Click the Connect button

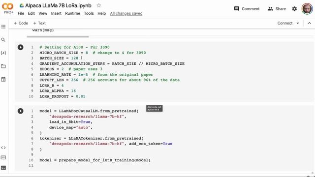[x=285, y=23]
